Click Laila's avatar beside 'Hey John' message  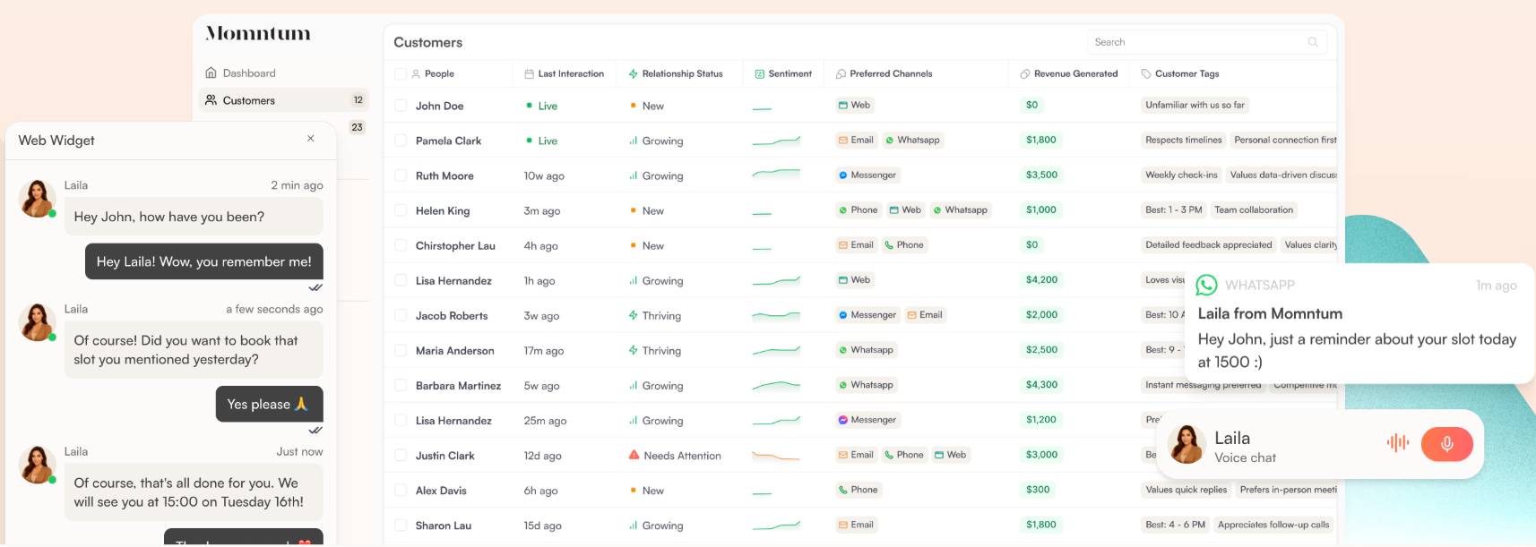point(38,198)
